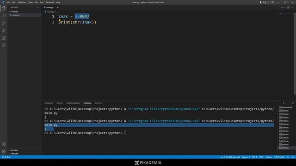Open the Source Control view
Screen dimensions: 296x166
[4, 23]
